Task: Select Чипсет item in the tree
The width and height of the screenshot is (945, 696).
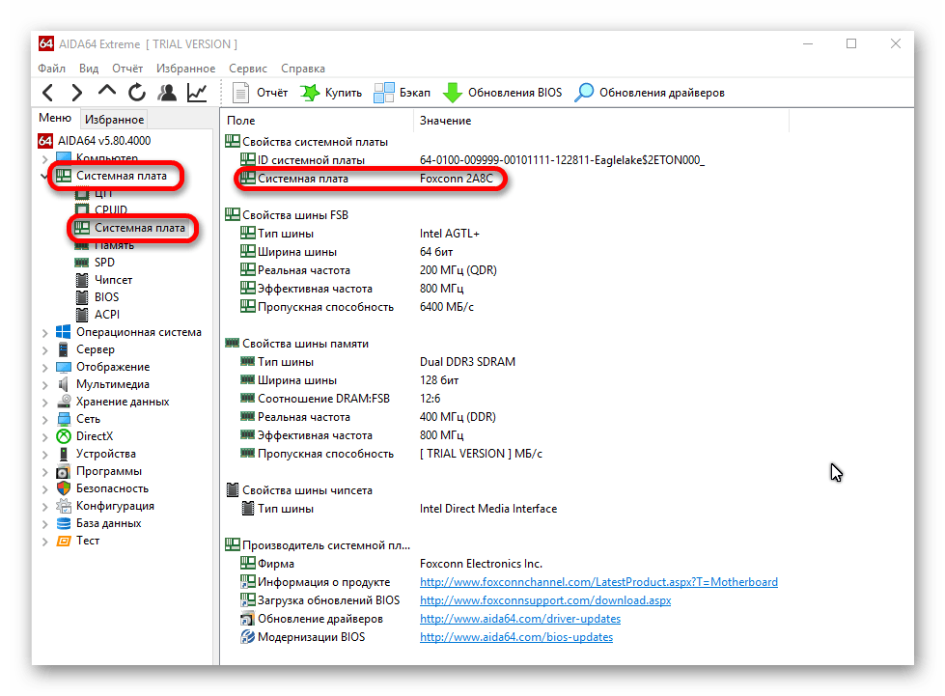Action: click(x=113, y=280)
